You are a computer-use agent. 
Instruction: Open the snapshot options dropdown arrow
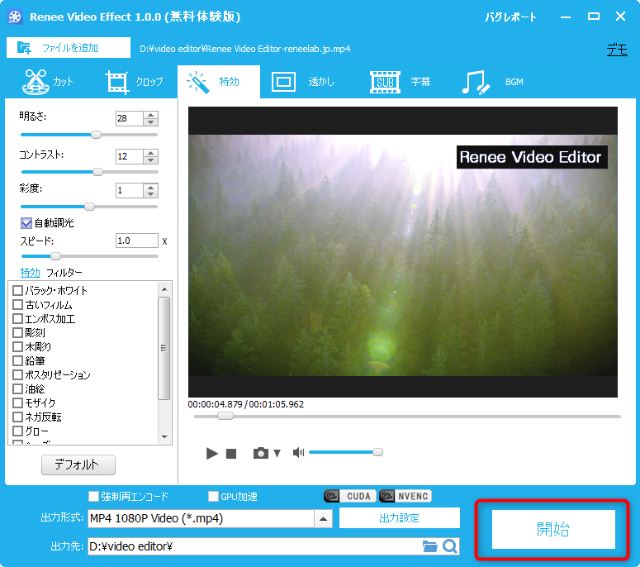(277, 454)
